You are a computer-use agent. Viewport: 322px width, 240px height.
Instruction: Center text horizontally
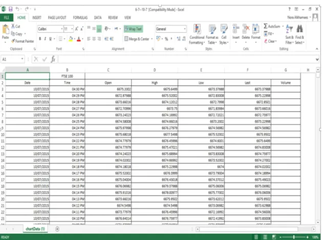(x=94, y=38)
